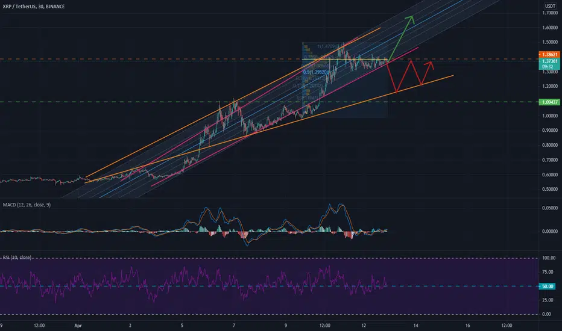The image size is (562, 331).
Task: Click the 25.00 RSI scale value
Action: click(549, 300)
